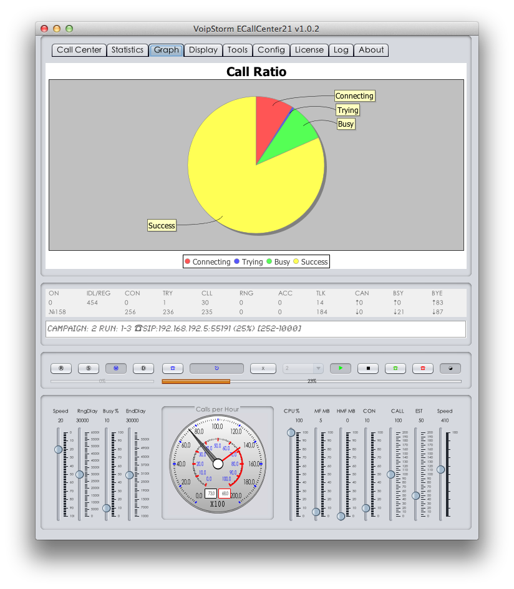This screenshot has height=589, width=514.
Task: Click the R round icon button
Action: [61, 368]
